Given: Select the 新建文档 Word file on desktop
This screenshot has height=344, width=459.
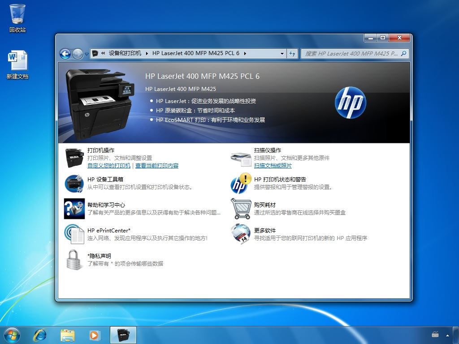Looking at the screenshot, I should tap(17, 64).
